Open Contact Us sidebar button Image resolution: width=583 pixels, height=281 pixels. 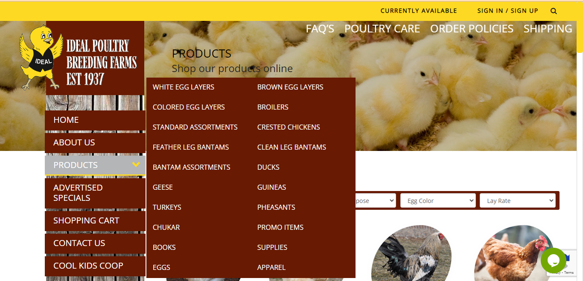(95, 243)
